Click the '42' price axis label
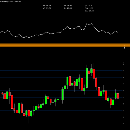Image resolution: width=130 pixels, height=130 pixels. 123,91
